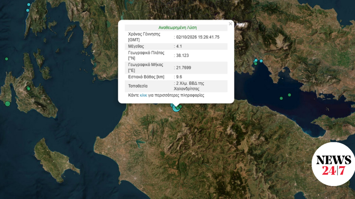The width and height of the screenshot is (355, 199).
Task: Select the location text '2 Χλμ. ΒΒΔ της Χαλανδρίτσας'
Action: [189, 86]
